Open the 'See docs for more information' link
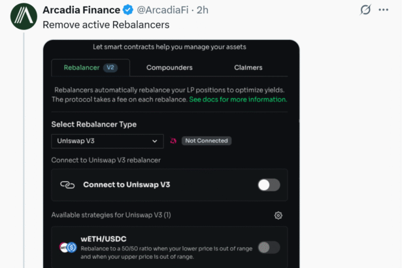 coord(238,99)
